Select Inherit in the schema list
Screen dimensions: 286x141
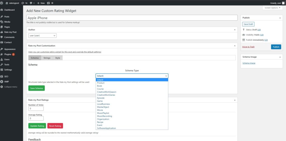(x=132, y=80)
